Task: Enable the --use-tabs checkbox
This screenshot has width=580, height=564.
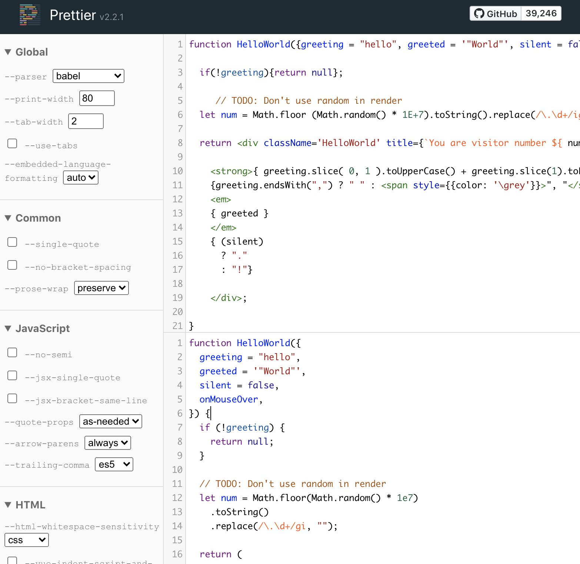Action: (12, 144)
